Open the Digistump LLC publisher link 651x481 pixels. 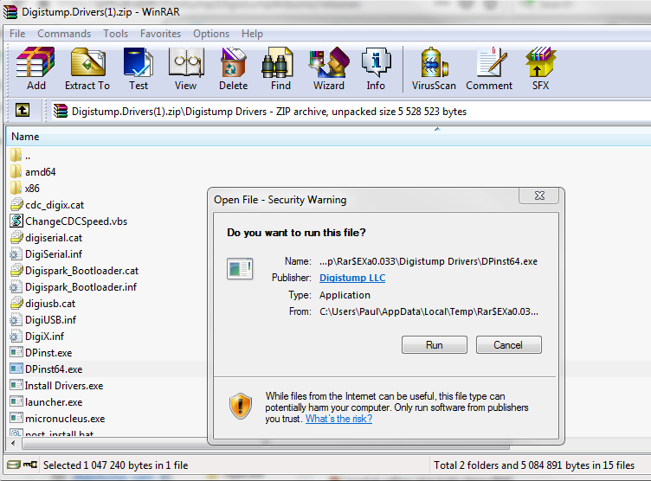(x=352, y=278)
